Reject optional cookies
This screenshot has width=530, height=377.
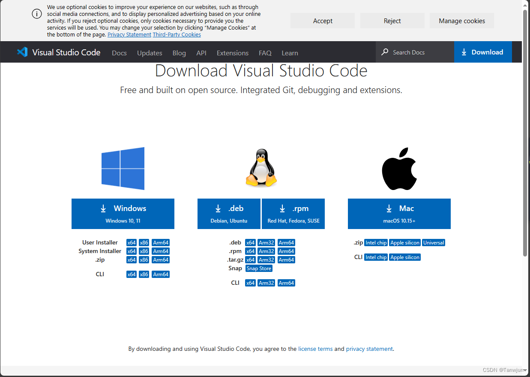point(392,21)
